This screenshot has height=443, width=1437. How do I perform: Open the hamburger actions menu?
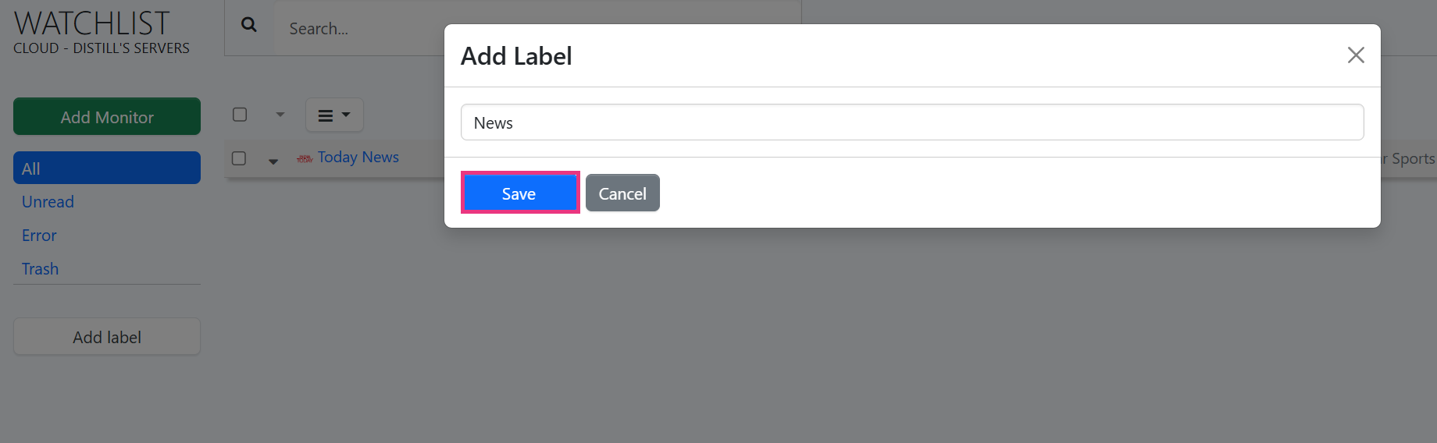click(333, 115)
